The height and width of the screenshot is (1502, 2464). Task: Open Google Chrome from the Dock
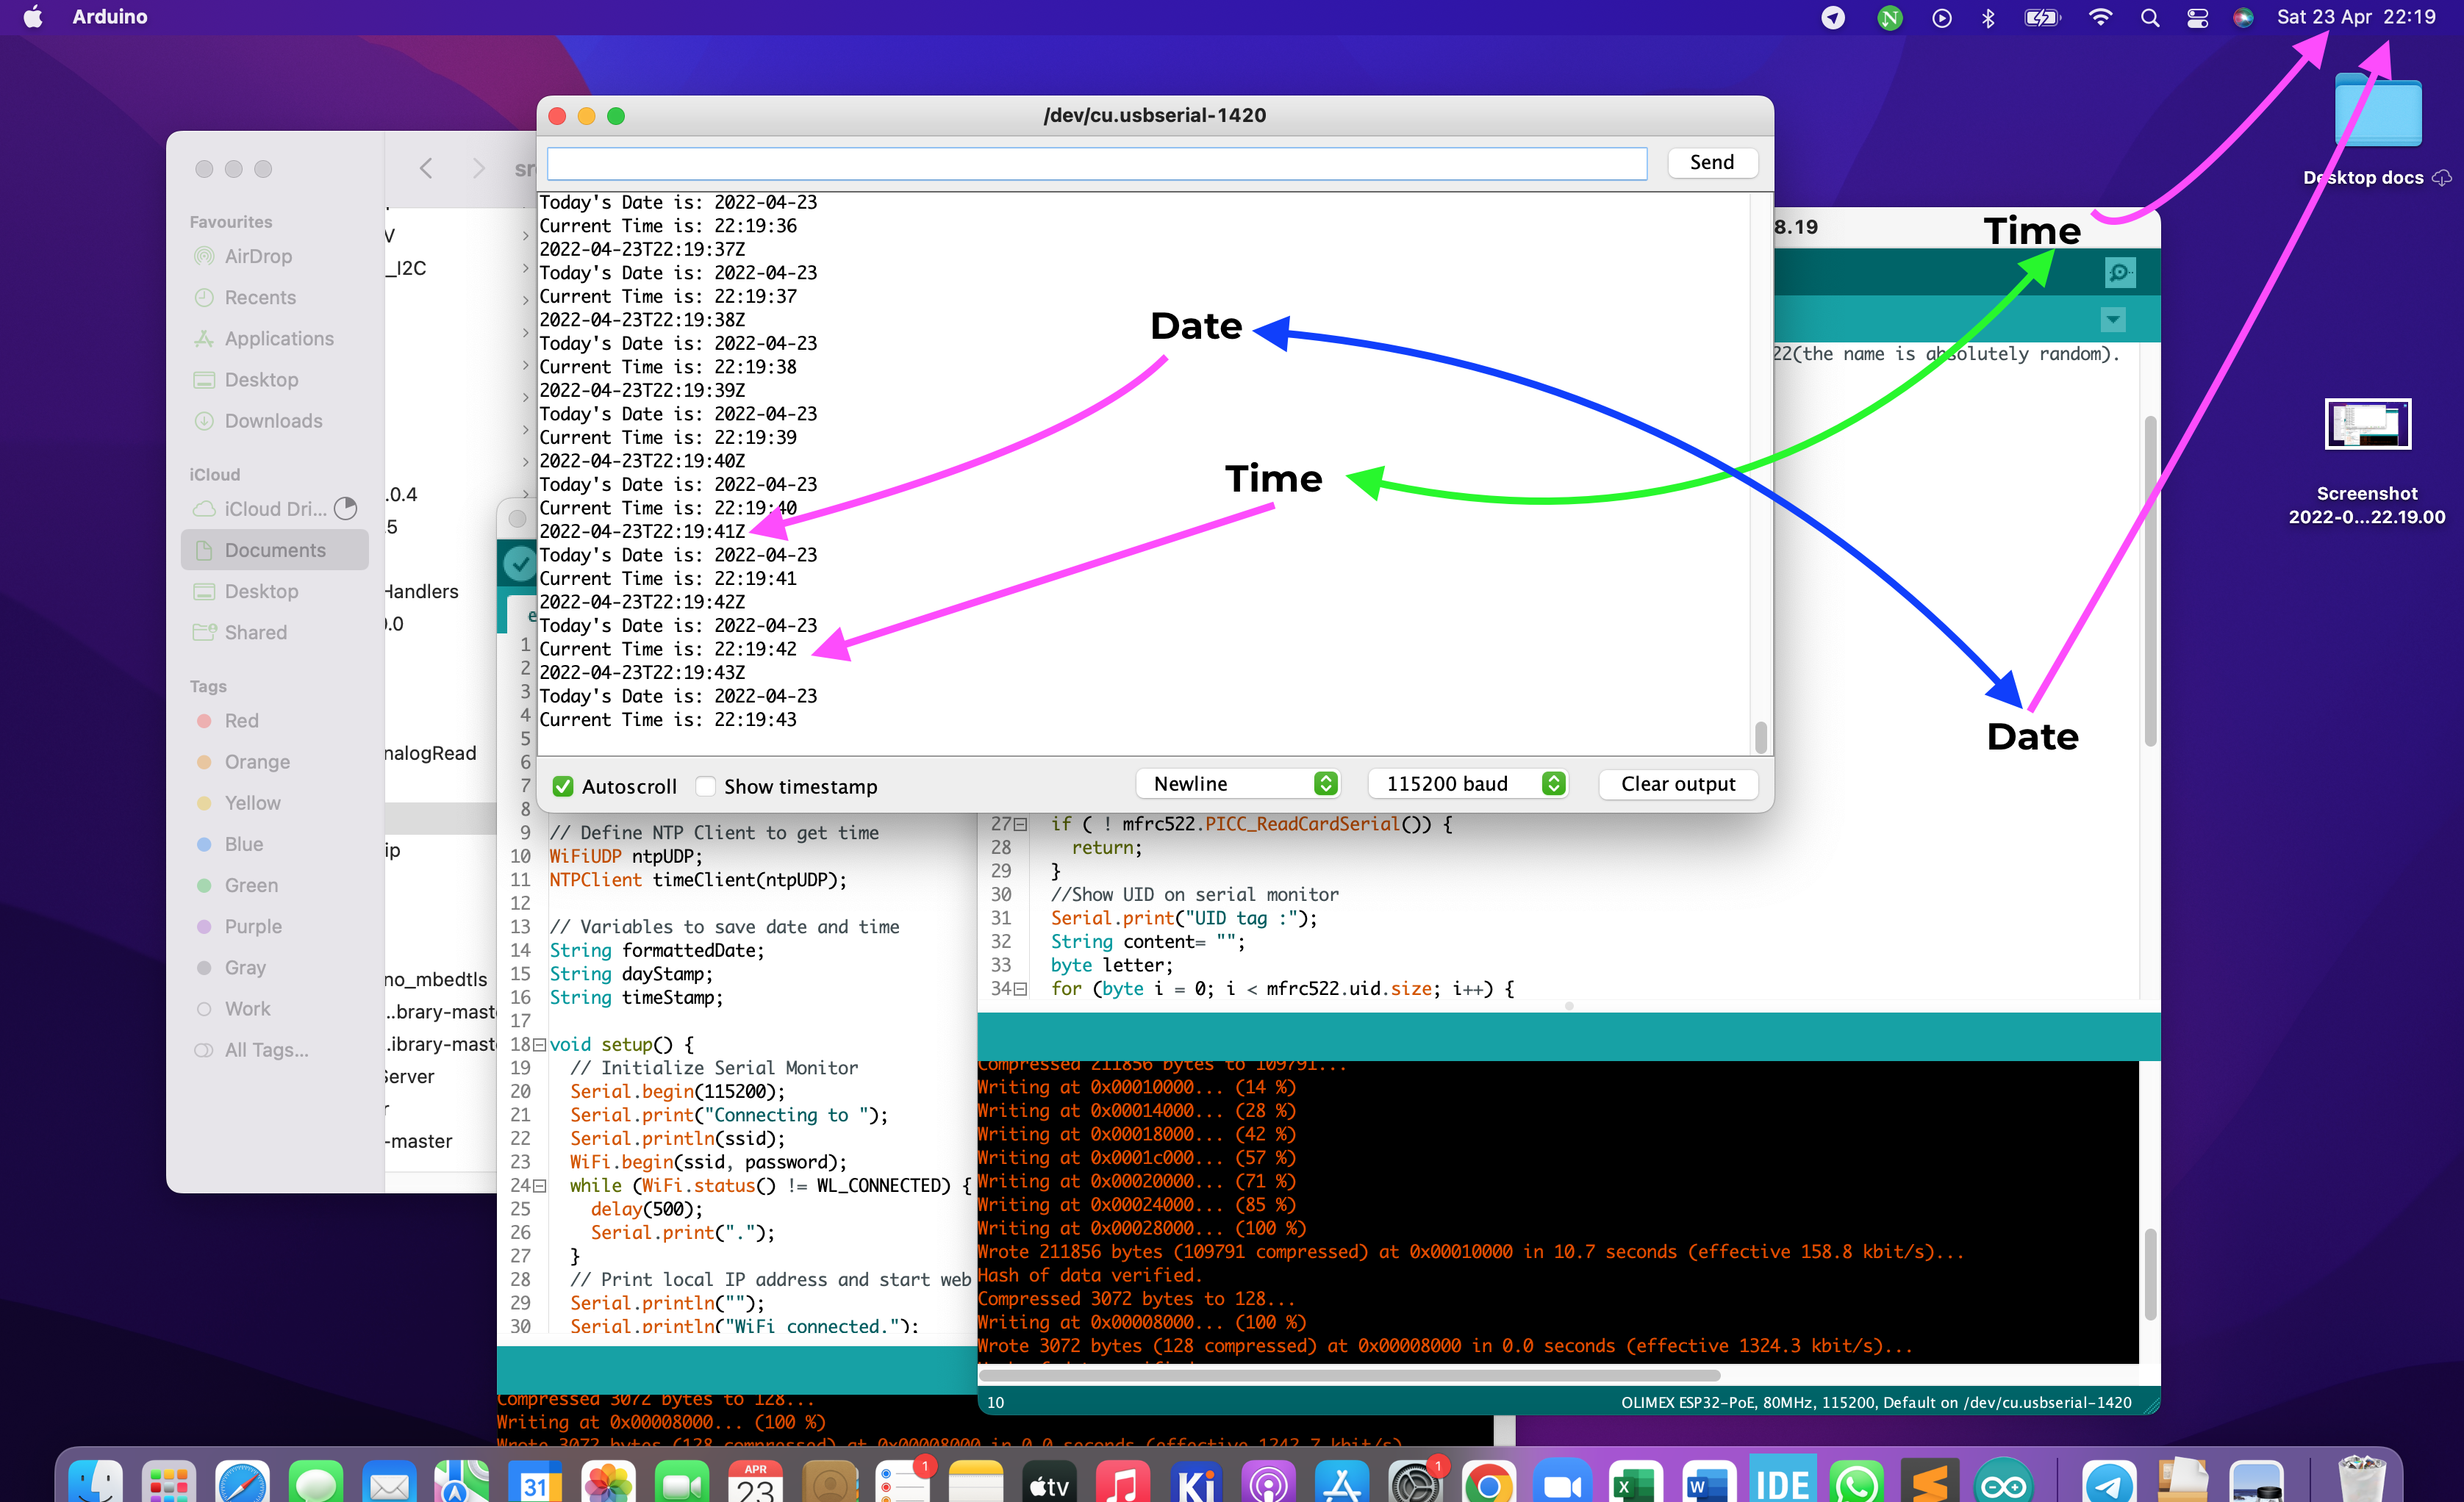[x=1488, y=1482]
